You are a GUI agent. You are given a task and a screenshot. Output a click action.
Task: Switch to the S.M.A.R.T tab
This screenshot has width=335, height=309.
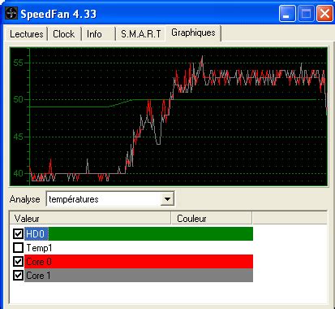[141, 34]
